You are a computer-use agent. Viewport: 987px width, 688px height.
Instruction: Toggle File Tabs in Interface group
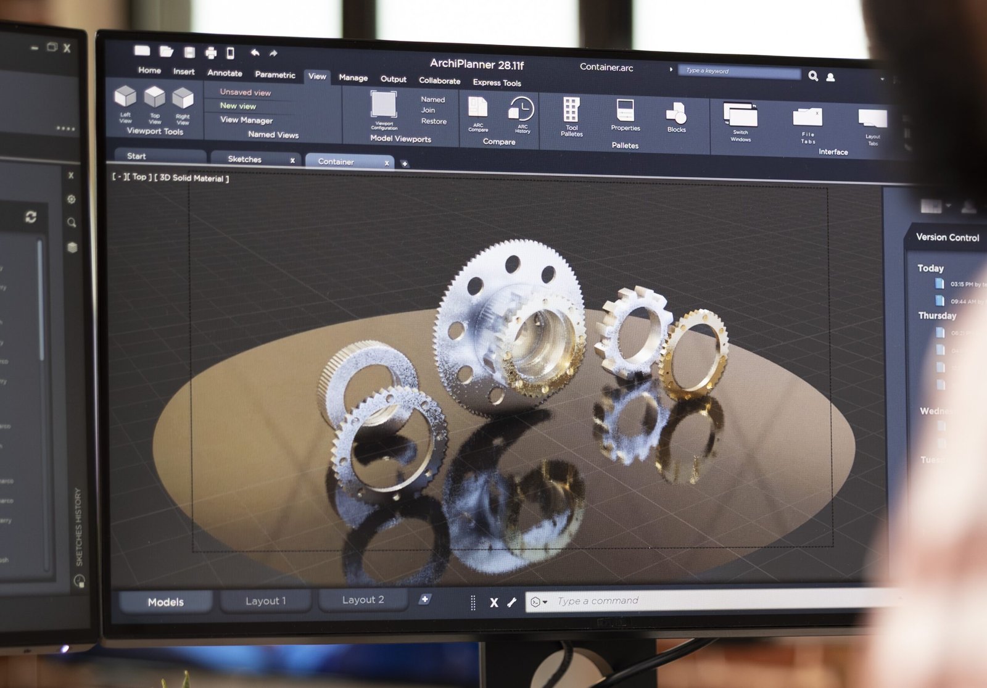tap(807, 117)
